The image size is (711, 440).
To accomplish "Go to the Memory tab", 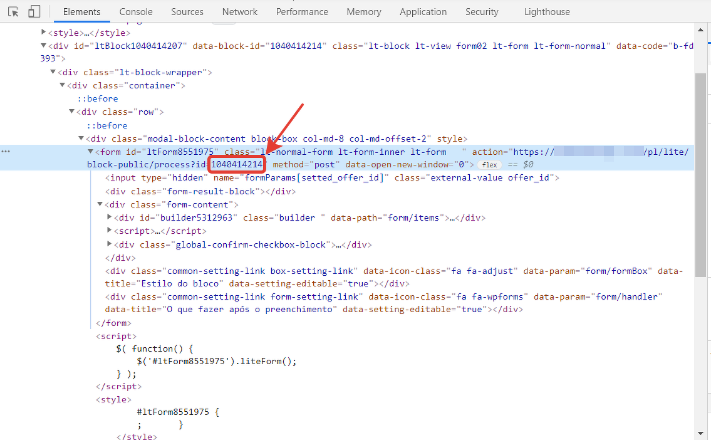I will click(363, 12).
